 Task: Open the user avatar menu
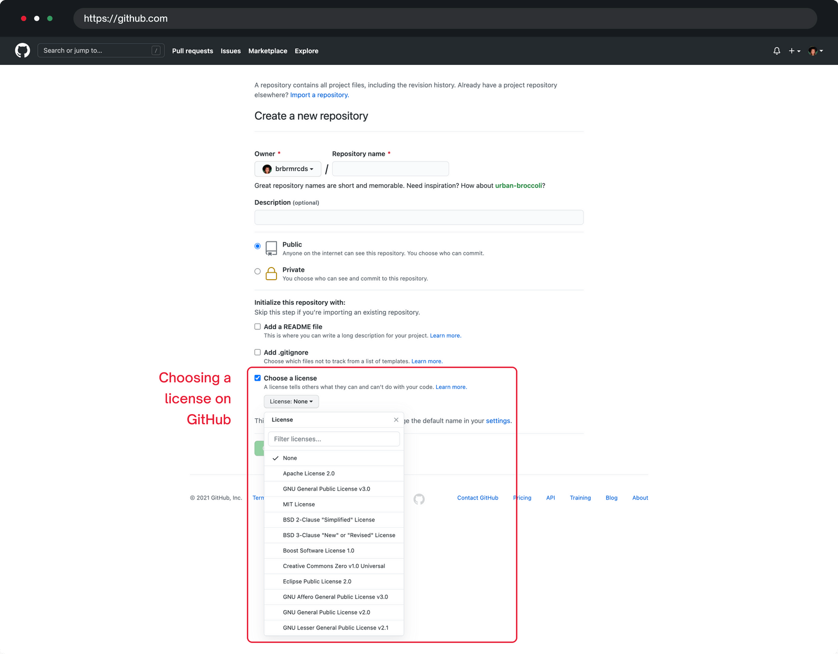[815, 51]
